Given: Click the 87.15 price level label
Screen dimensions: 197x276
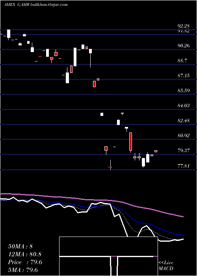Looking at the screenshot, I should pyautogui.click(x=184, y=76).
